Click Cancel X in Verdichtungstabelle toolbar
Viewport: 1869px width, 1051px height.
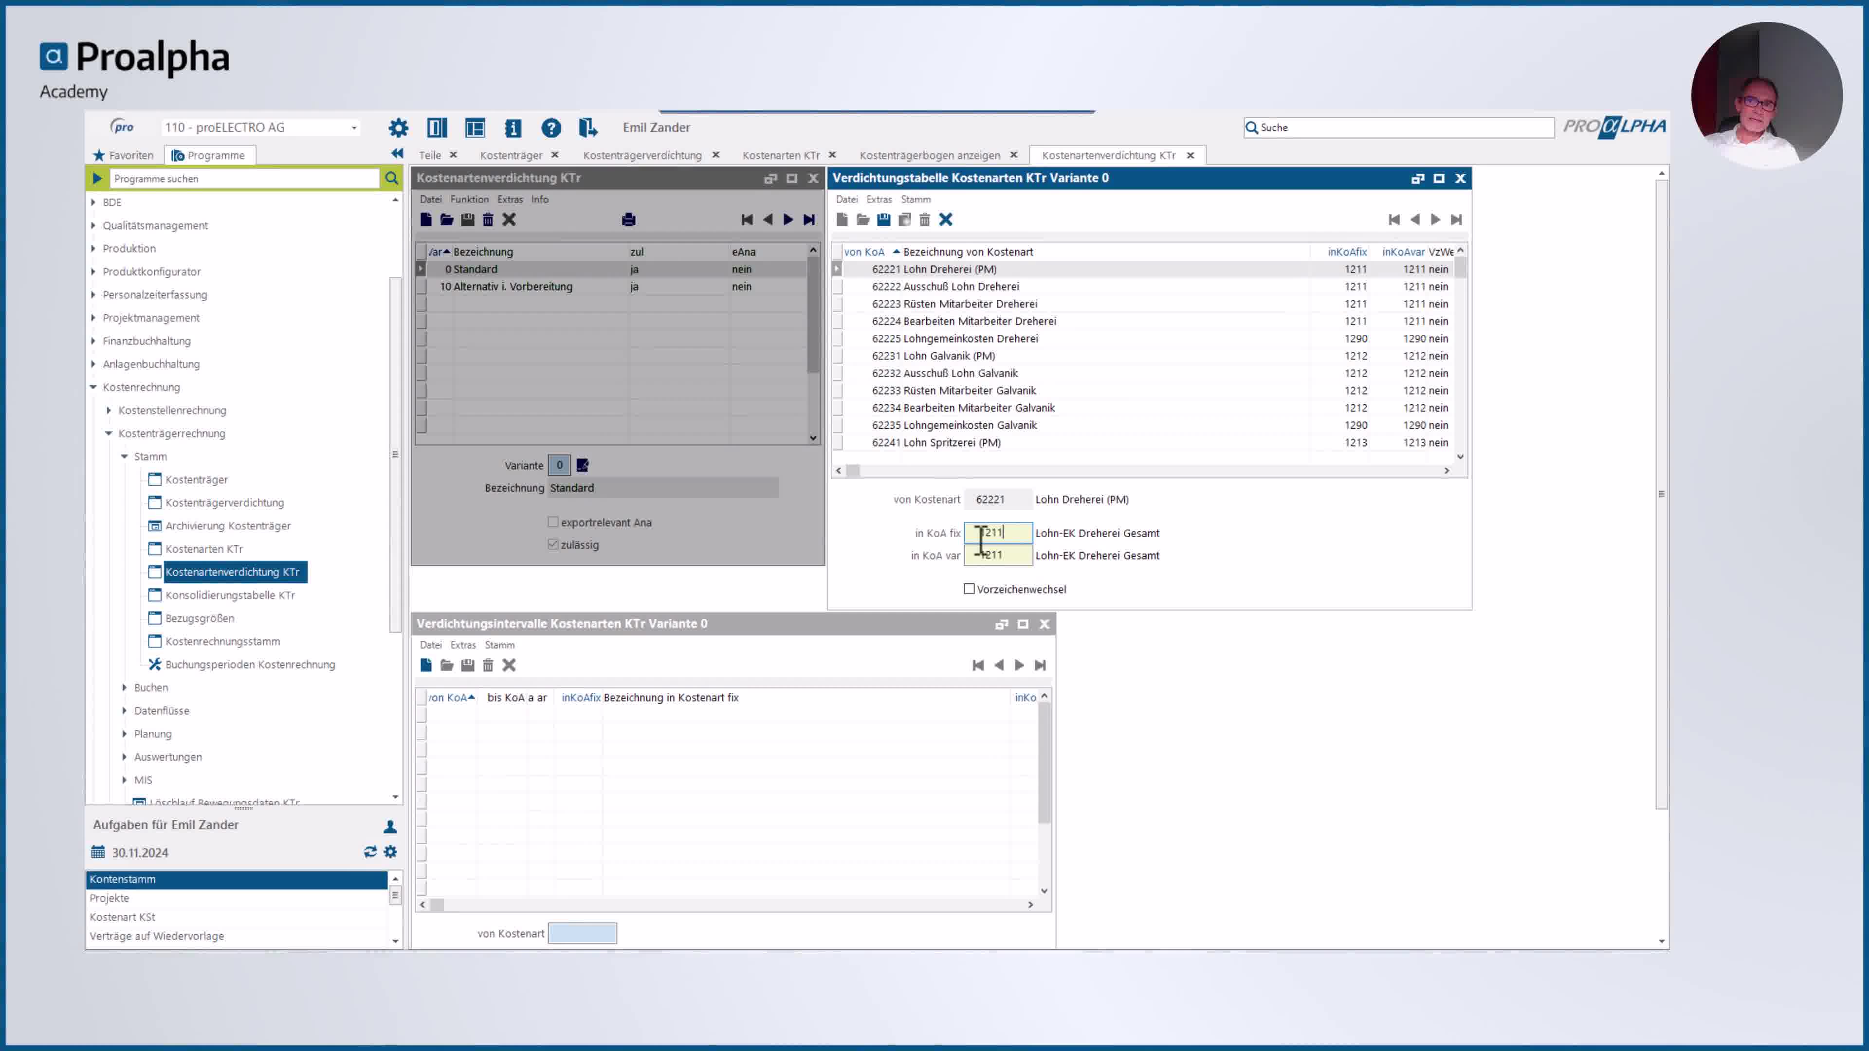click(x=945, y=220)
